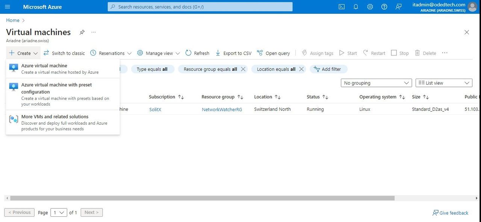Click the Add filter button

point(328,69)
